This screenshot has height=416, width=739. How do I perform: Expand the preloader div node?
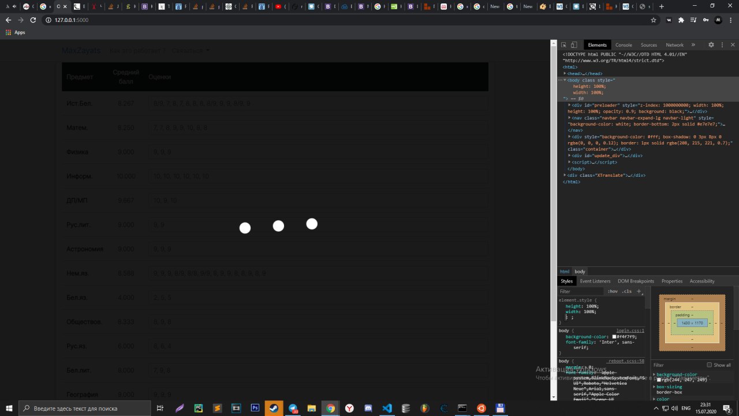pos(570,105)
